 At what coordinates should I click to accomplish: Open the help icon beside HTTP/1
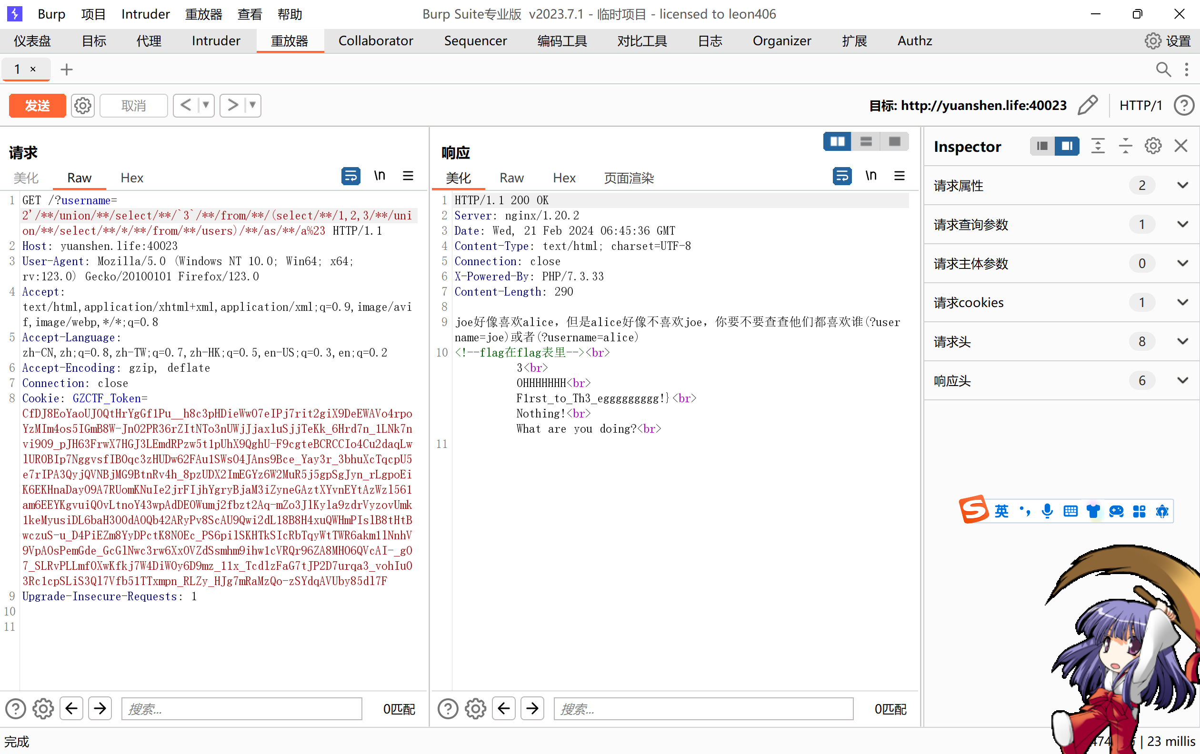[1184, 106]
